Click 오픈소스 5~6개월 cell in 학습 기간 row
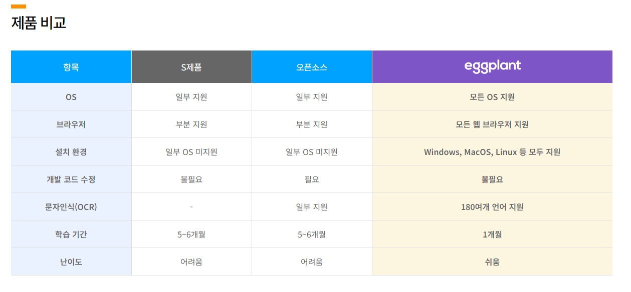The image size is (631, 292). pos(312,234)
